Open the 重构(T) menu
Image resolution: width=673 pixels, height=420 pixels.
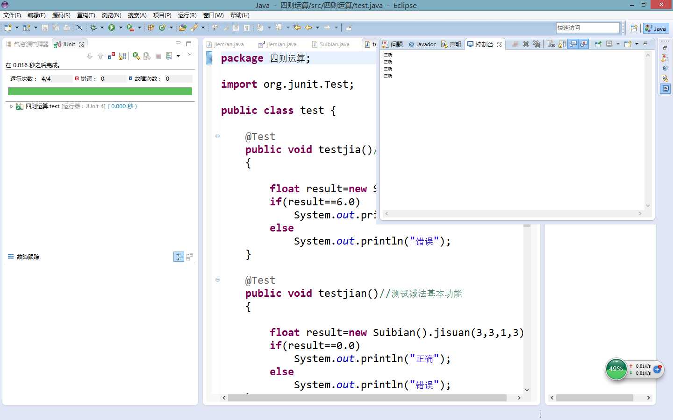tap(86, 15)
